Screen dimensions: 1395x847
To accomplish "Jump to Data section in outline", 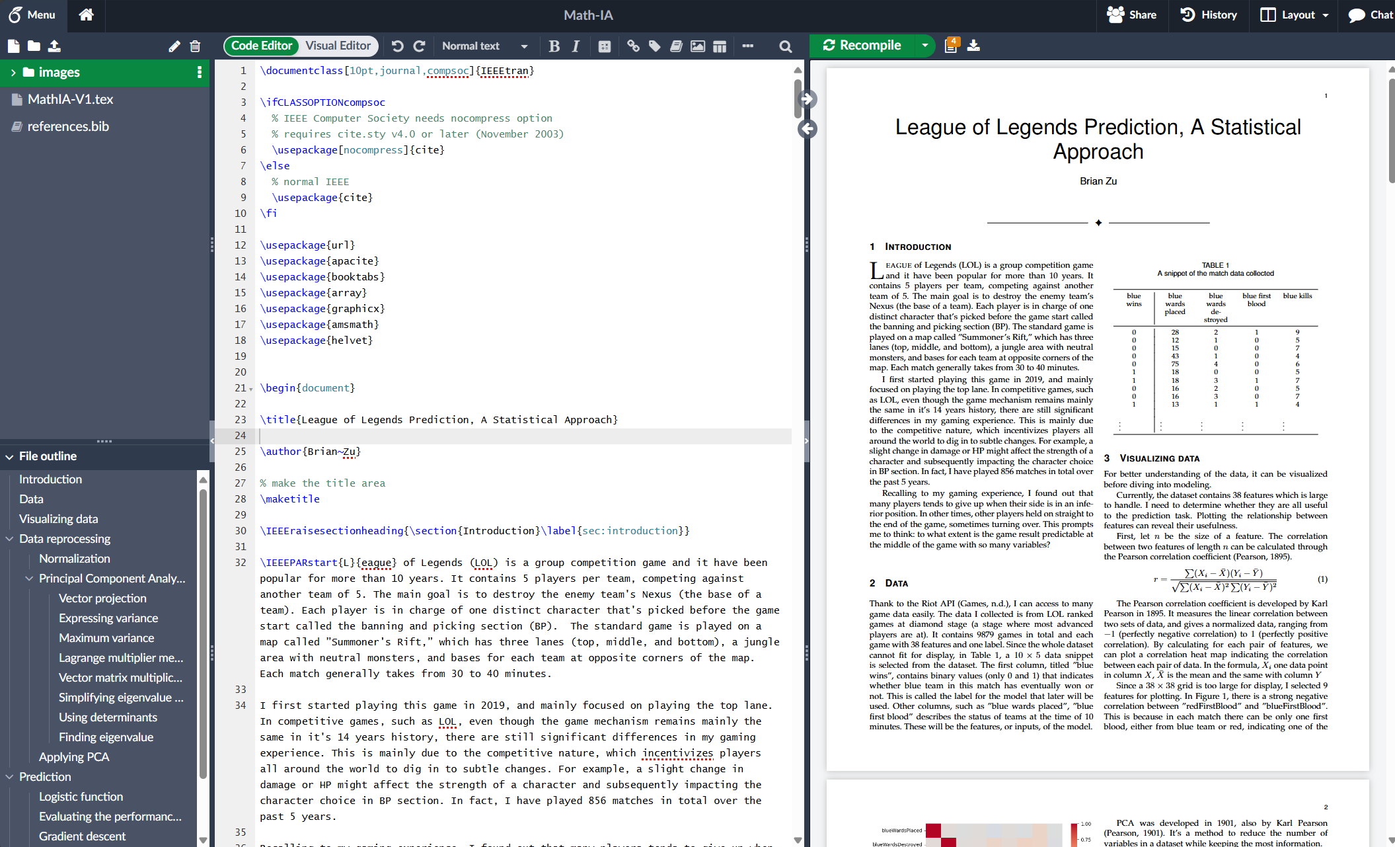I will click(31, 499).
